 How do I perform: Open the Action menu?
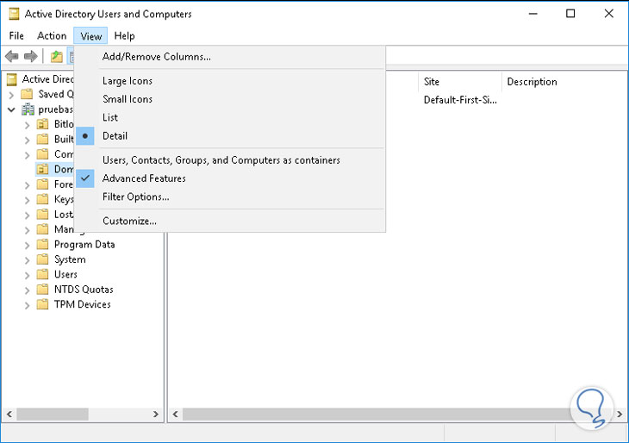coord(52,36)
